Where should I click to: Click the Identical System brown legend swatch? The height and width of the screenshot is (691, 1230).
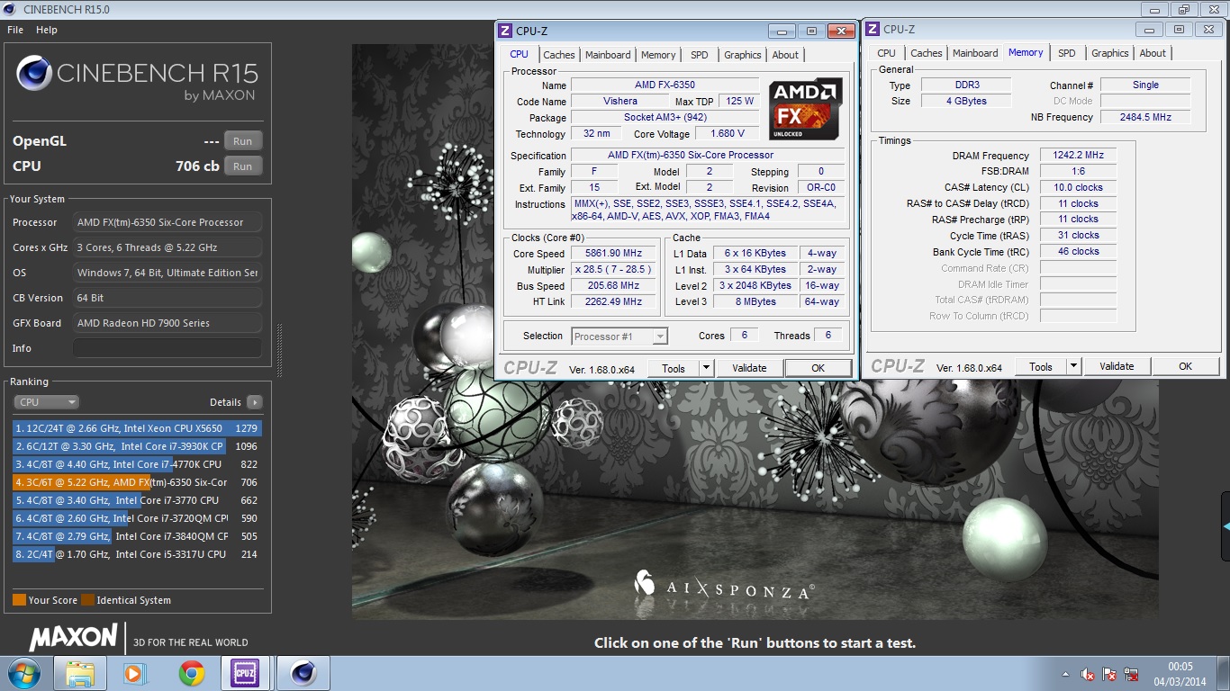coord(87,600)
